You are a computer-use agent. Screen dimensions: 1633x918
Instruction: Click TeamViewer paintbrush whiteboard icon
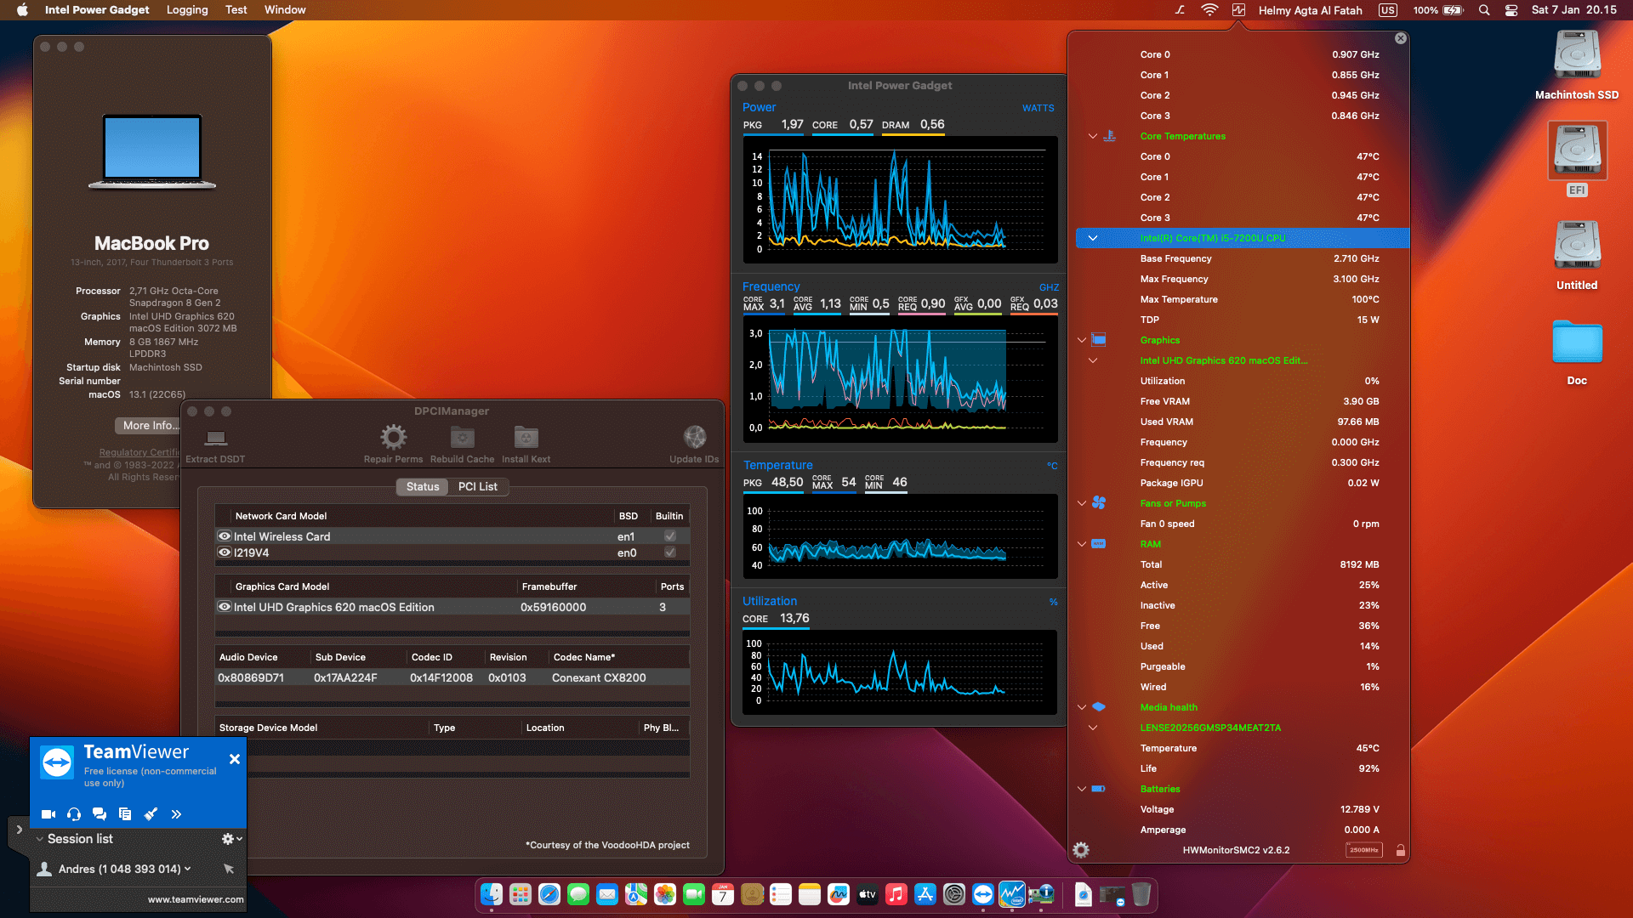151,814
